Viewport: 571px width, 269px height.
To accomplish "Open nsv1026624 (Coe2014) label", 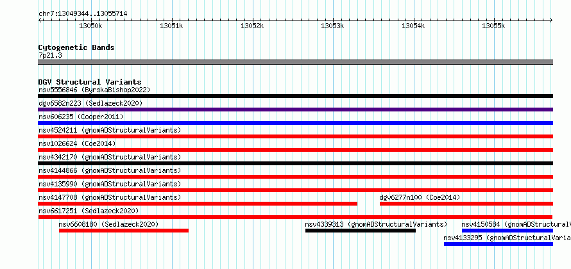I will click(77, 143).
